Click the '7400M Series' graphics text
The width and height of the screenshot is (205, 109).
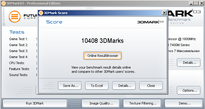(x=180, y=45)
